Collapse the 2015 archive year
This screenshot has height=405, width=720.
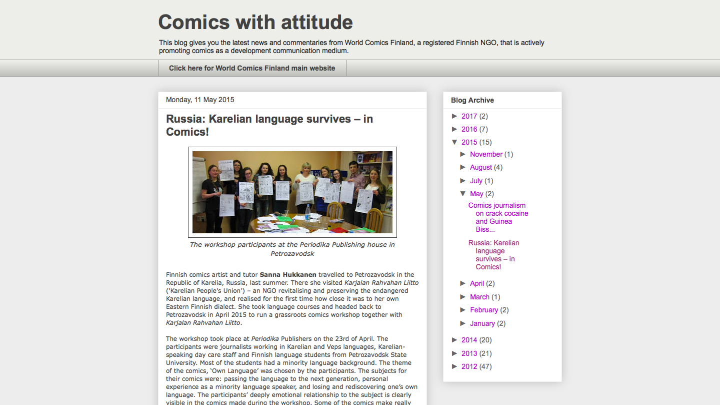tap(455, 142)
